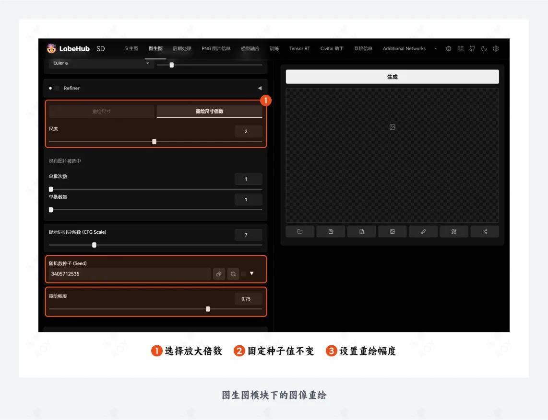
Task: Click the 随机数种子 (Seed) label
Action: click(x=68, y=263)
